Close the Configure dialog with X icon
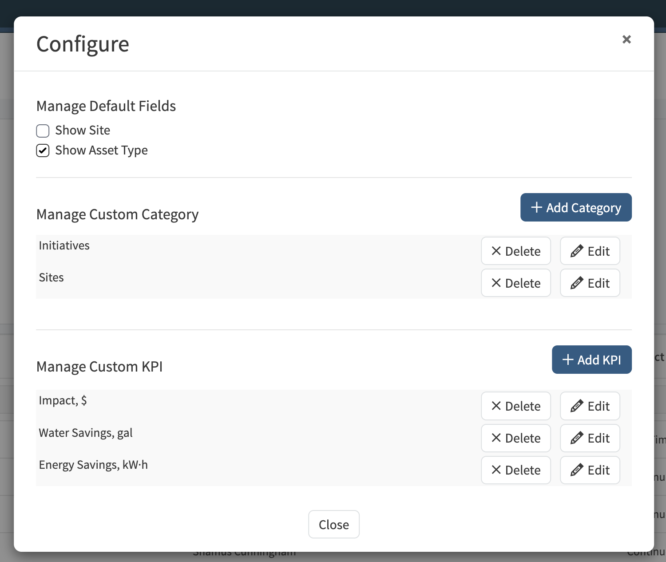Image resolution: width=666 pixels, height=562 pixels. pos(626,40)
